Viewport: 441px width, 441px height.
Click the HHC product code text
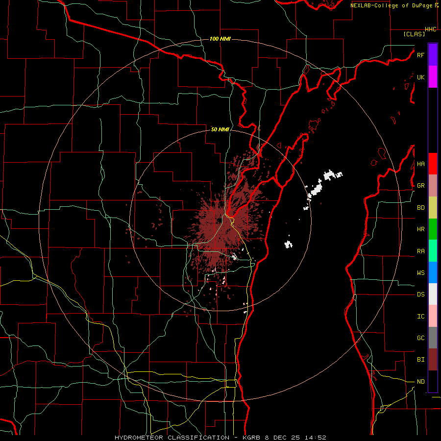pos(431,29)
